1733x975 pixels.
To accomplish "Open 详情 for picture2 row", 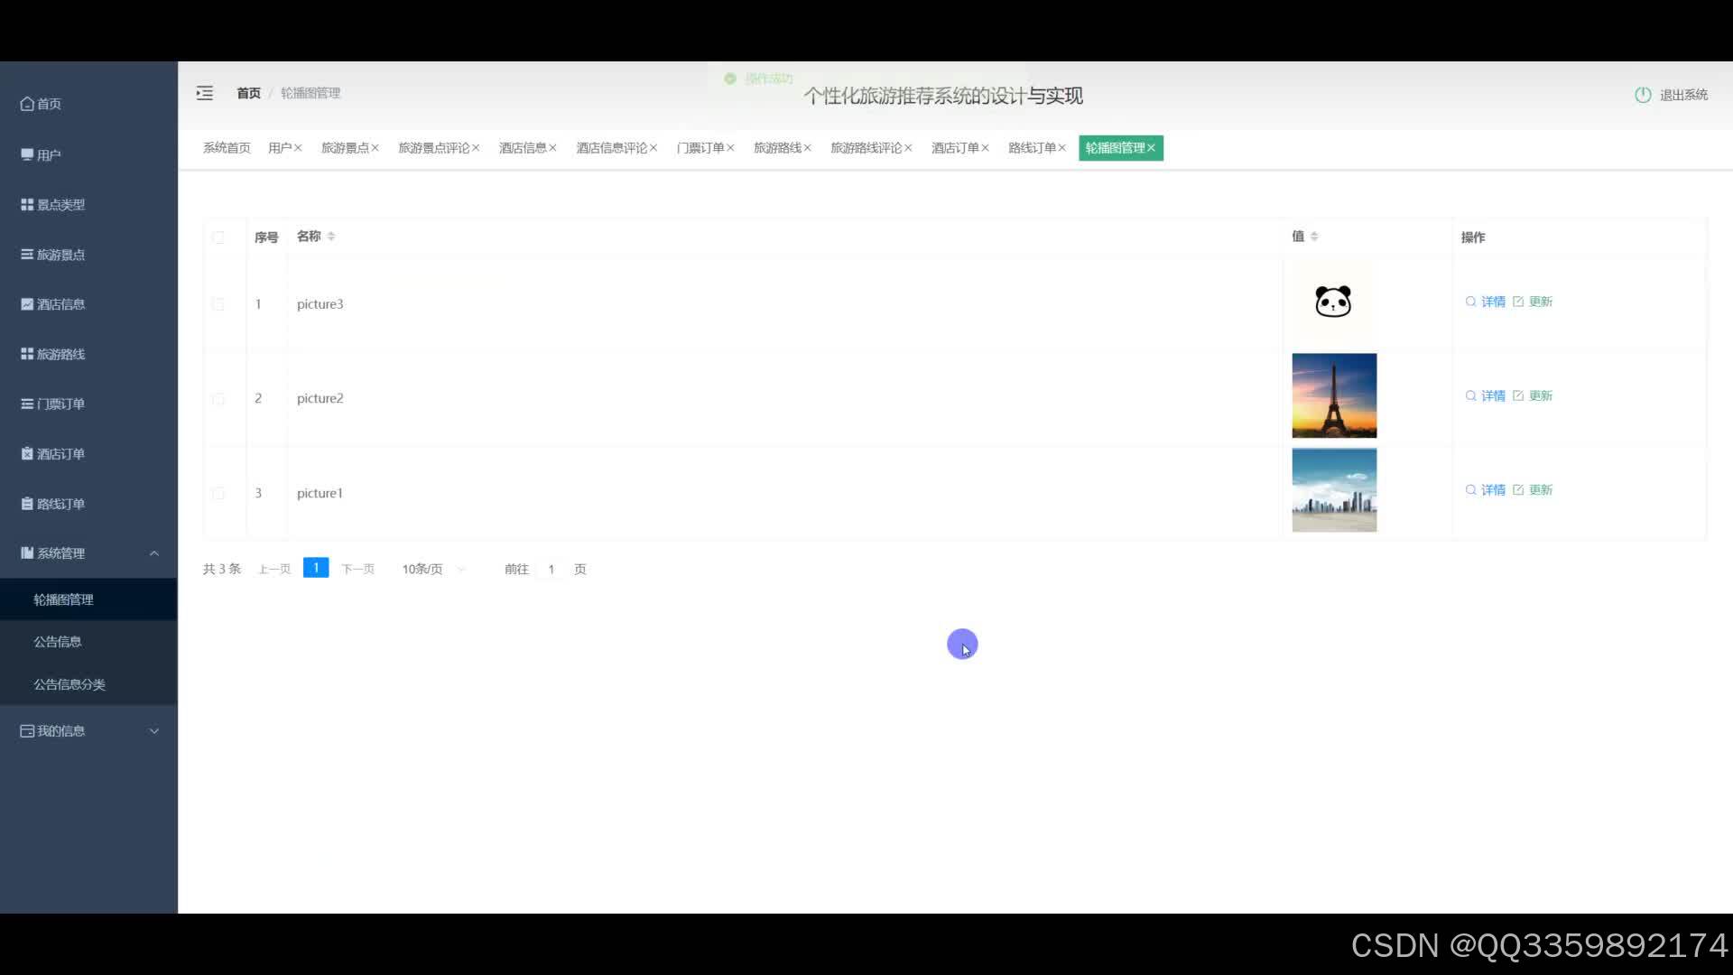I will (x=1485, y=395).
